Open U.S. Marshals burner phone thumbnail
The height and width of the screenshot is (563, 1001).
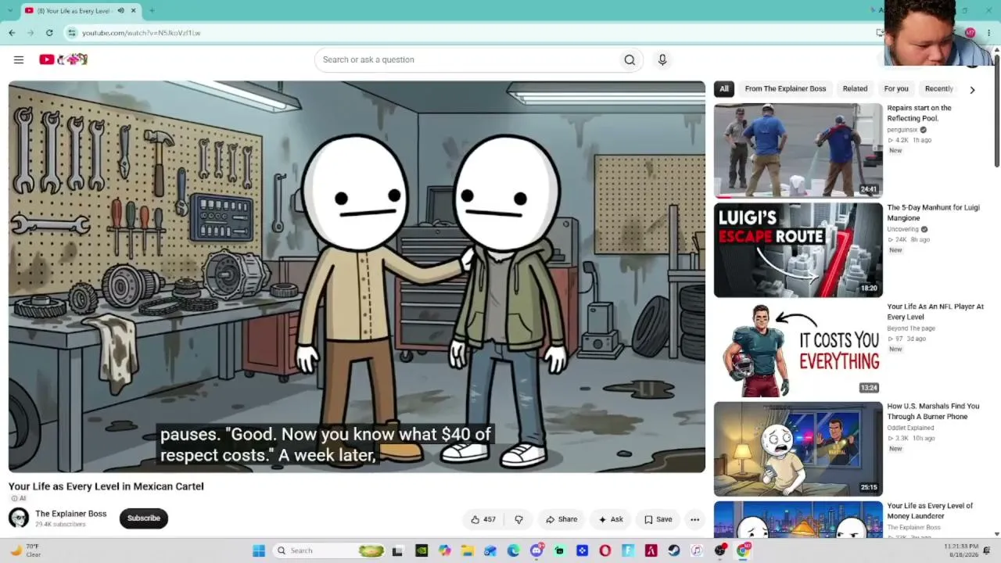pyautogui.click(x=798, y=449)
